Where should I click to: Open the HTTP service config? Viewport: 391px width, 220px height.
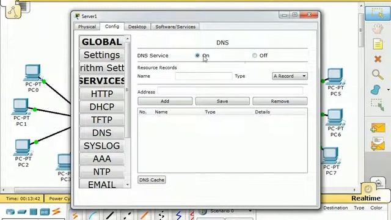[x=102, y=94]
